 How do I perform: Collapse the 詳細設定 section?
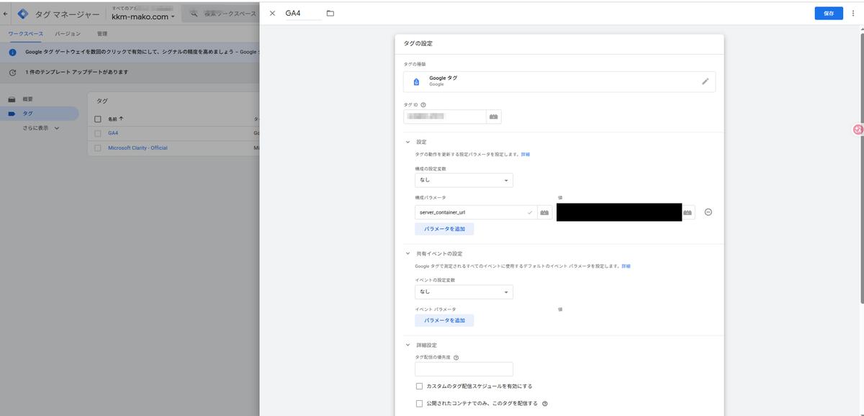(x=408, y=345)
